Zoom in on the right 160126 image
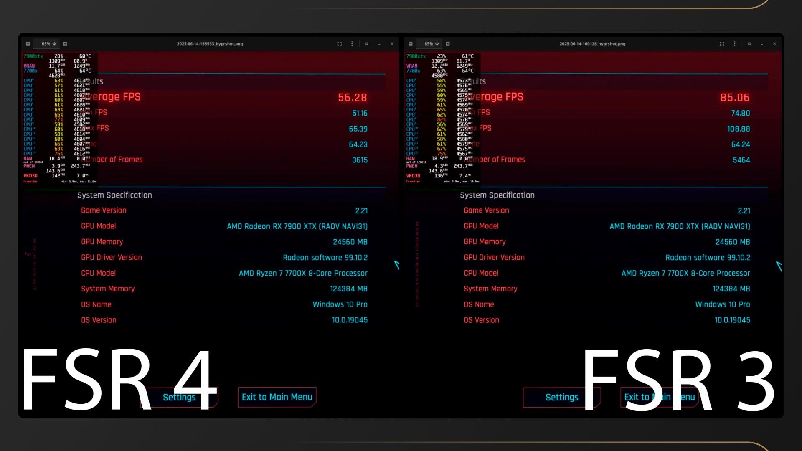 click(448, 44)
